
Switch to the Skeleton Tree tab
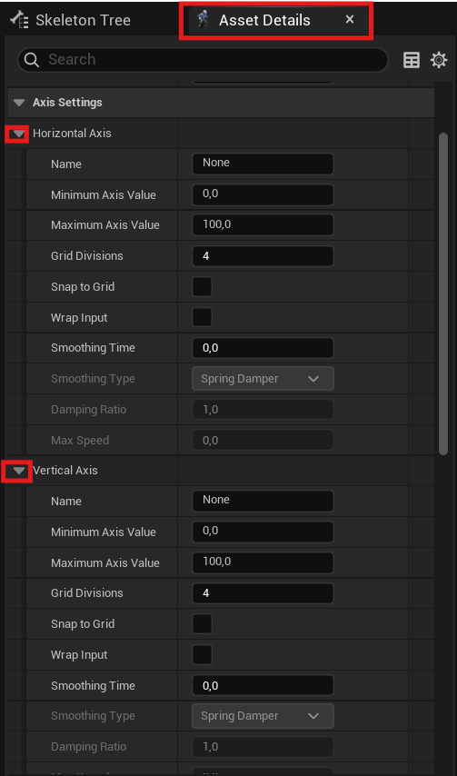point(70,20)
